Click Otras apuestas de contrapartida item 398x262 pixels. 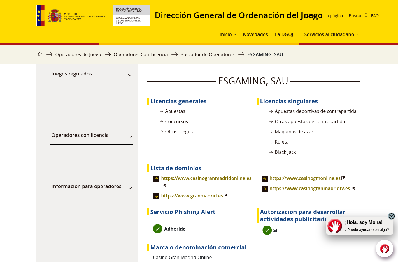[310, 121]
